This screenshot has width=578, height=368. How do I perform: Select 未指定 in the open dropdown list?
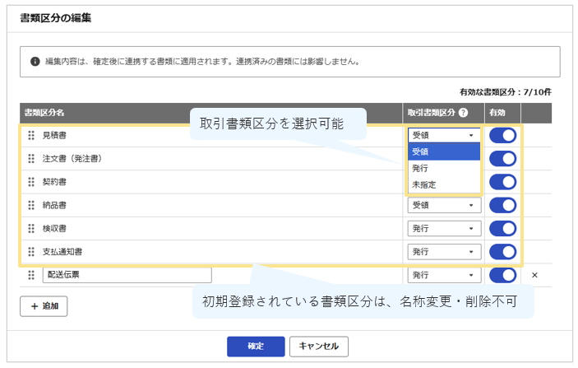click(444, 184)
